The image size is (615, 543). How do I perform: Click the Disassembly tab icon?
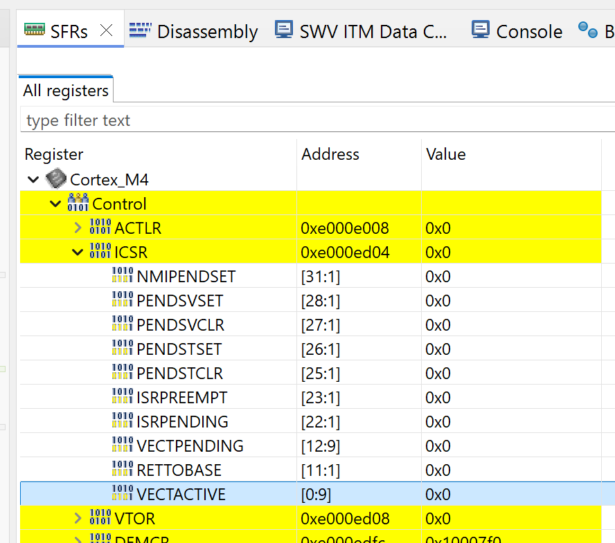tap(141, 30)
